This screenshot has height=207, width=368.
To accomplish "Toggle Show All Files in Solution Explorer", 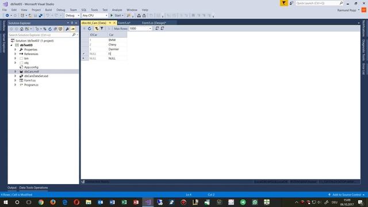I will coord(60,29).
